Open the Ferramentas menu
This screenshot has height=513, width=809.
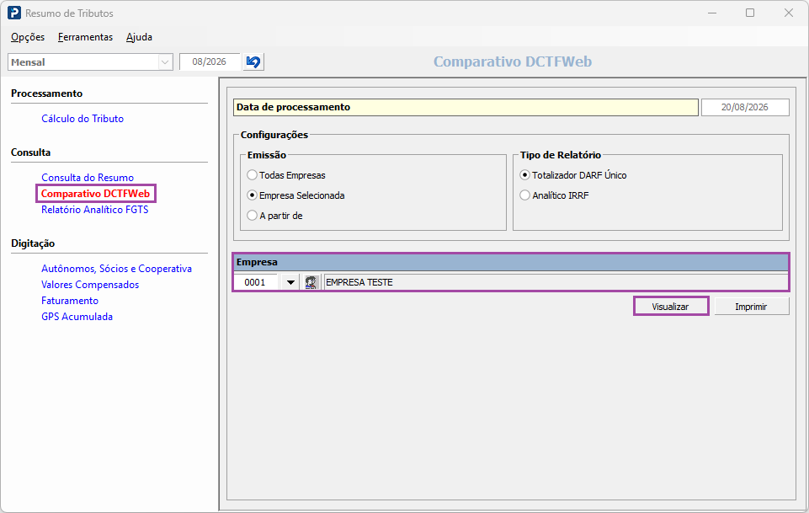85,37
